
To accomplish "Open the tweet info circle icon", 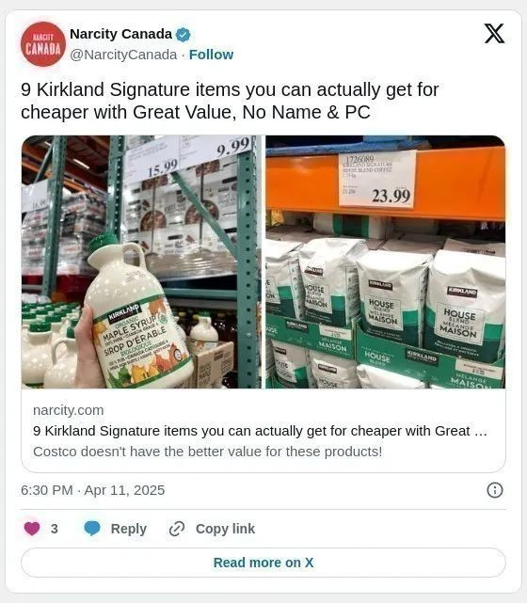I will pyautogui.click(x=495, y=490).
